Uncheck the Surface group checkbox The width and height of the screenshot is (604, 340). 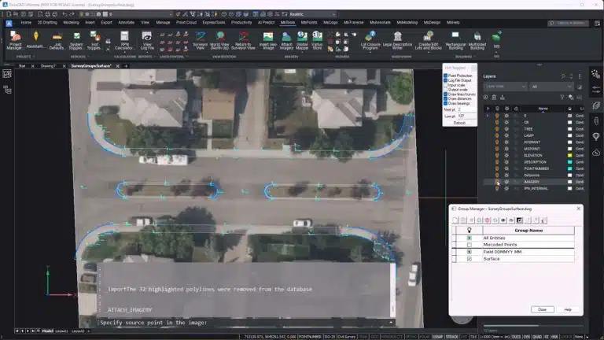pos(470,259)
